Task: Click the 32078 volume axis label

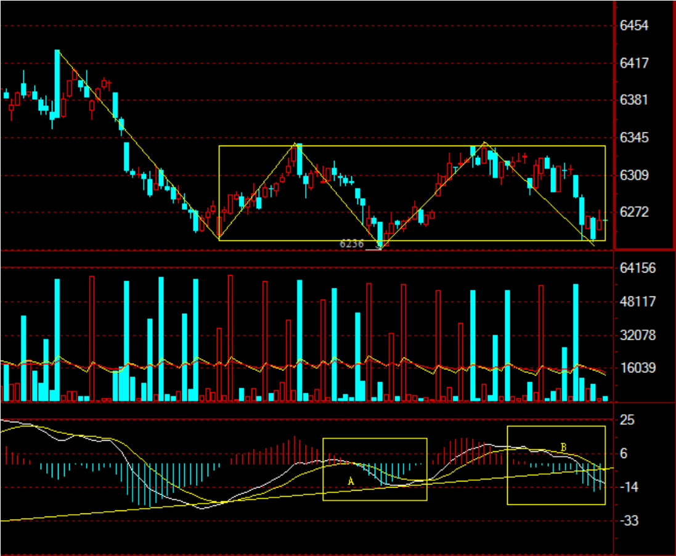Action: point(638,335)
